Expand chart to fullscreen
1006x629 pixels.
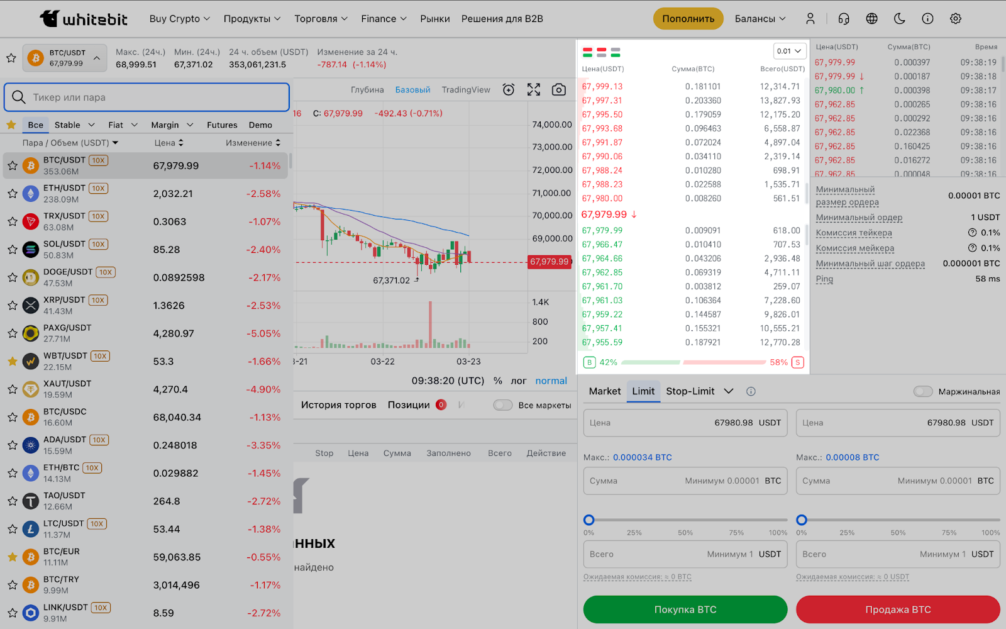coord(534,90)
